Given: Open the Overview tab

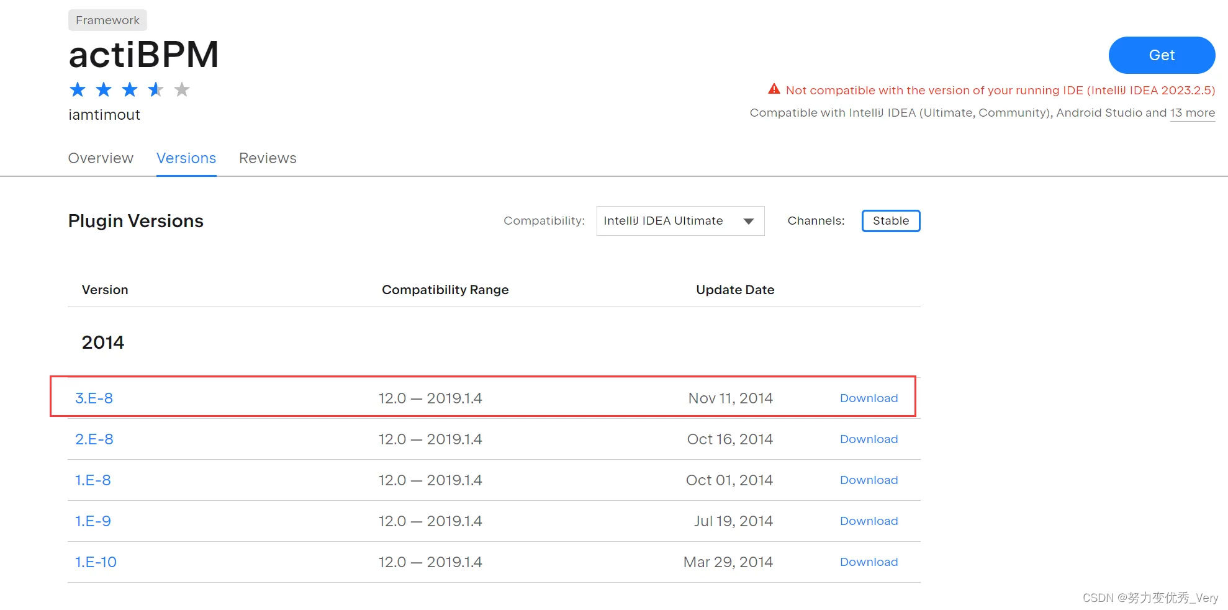Looking at the screenshot, I should tap(101, 158).
